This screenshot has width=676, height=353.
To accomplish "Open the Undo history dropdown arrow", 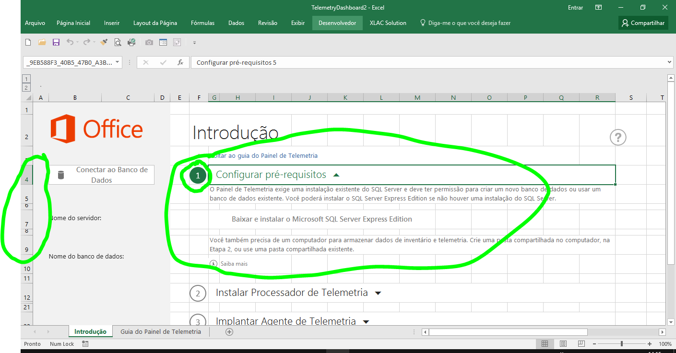I will (x=78, y=42).
